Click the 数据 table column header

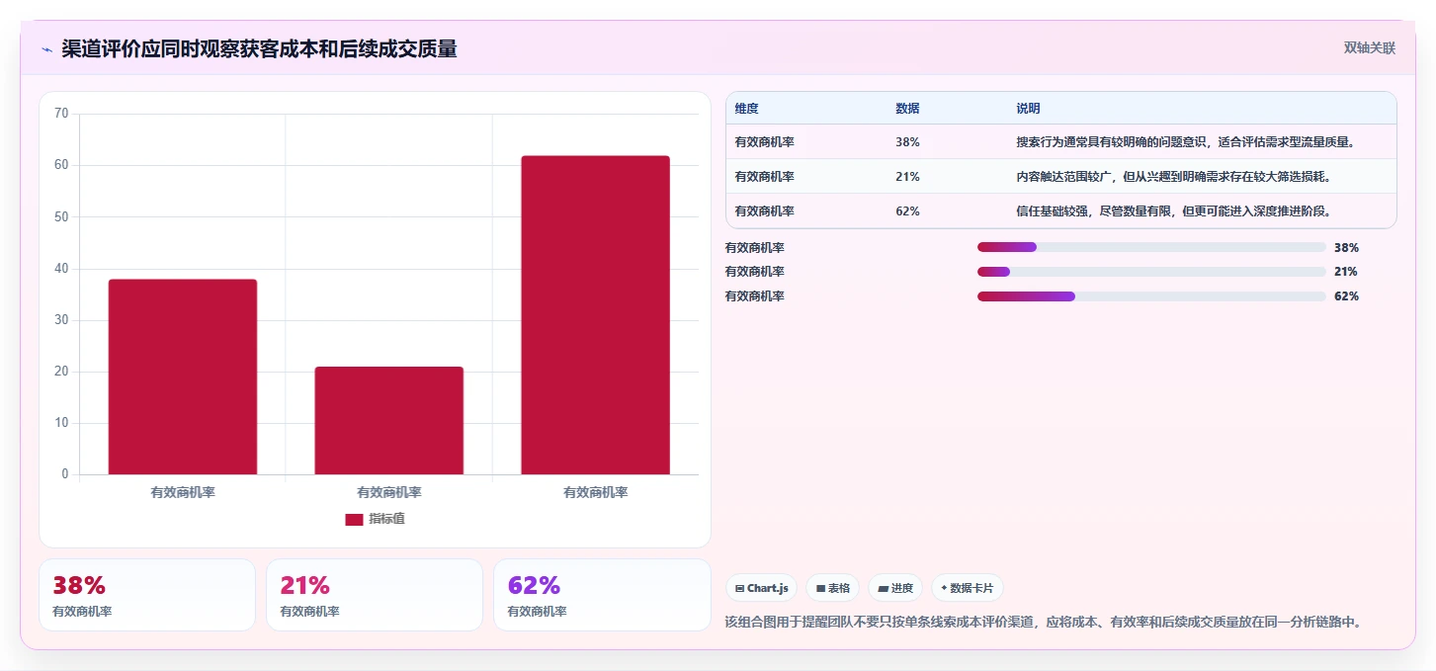click(907, 109)
